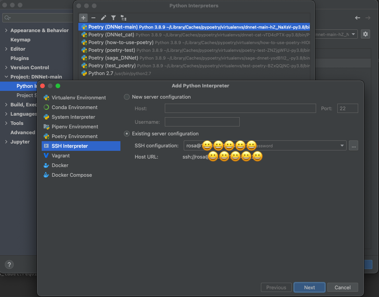
Task: Select Poetry (DNNet-main) interpreter row
Action: tap(194, 27)
